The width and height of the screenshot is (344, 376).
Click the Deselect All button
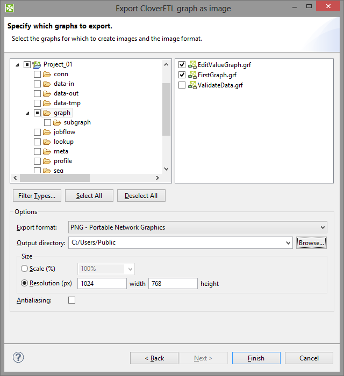tap(141, 196)
